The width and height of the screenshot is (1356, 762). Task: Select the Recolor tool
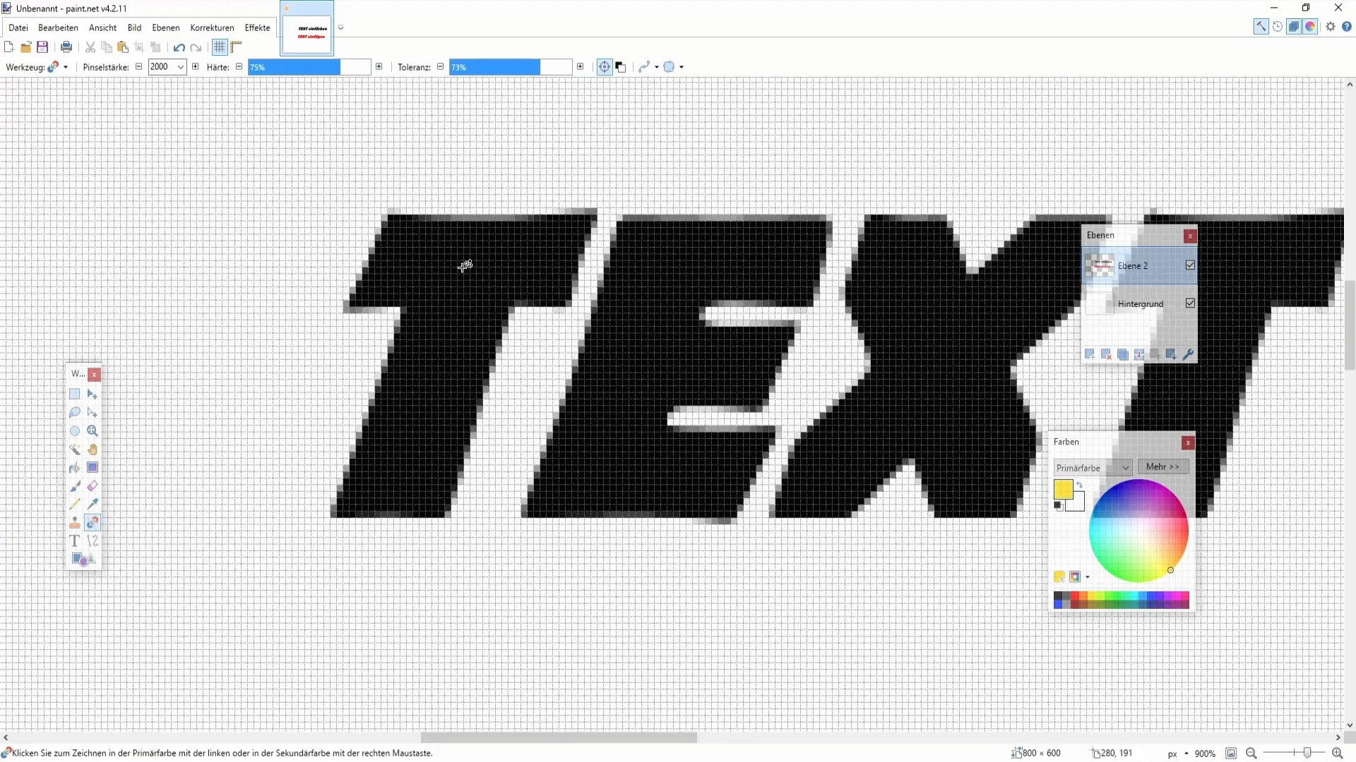pyautogui.click(x=93, y=522)
